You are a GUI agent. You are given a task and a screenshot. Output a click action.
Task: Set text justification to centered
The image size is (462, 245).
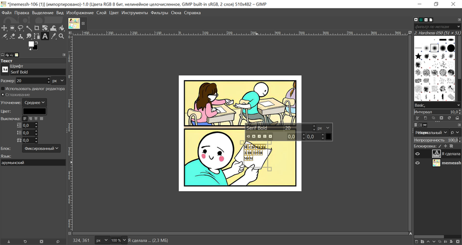click(x=36, y=119)
